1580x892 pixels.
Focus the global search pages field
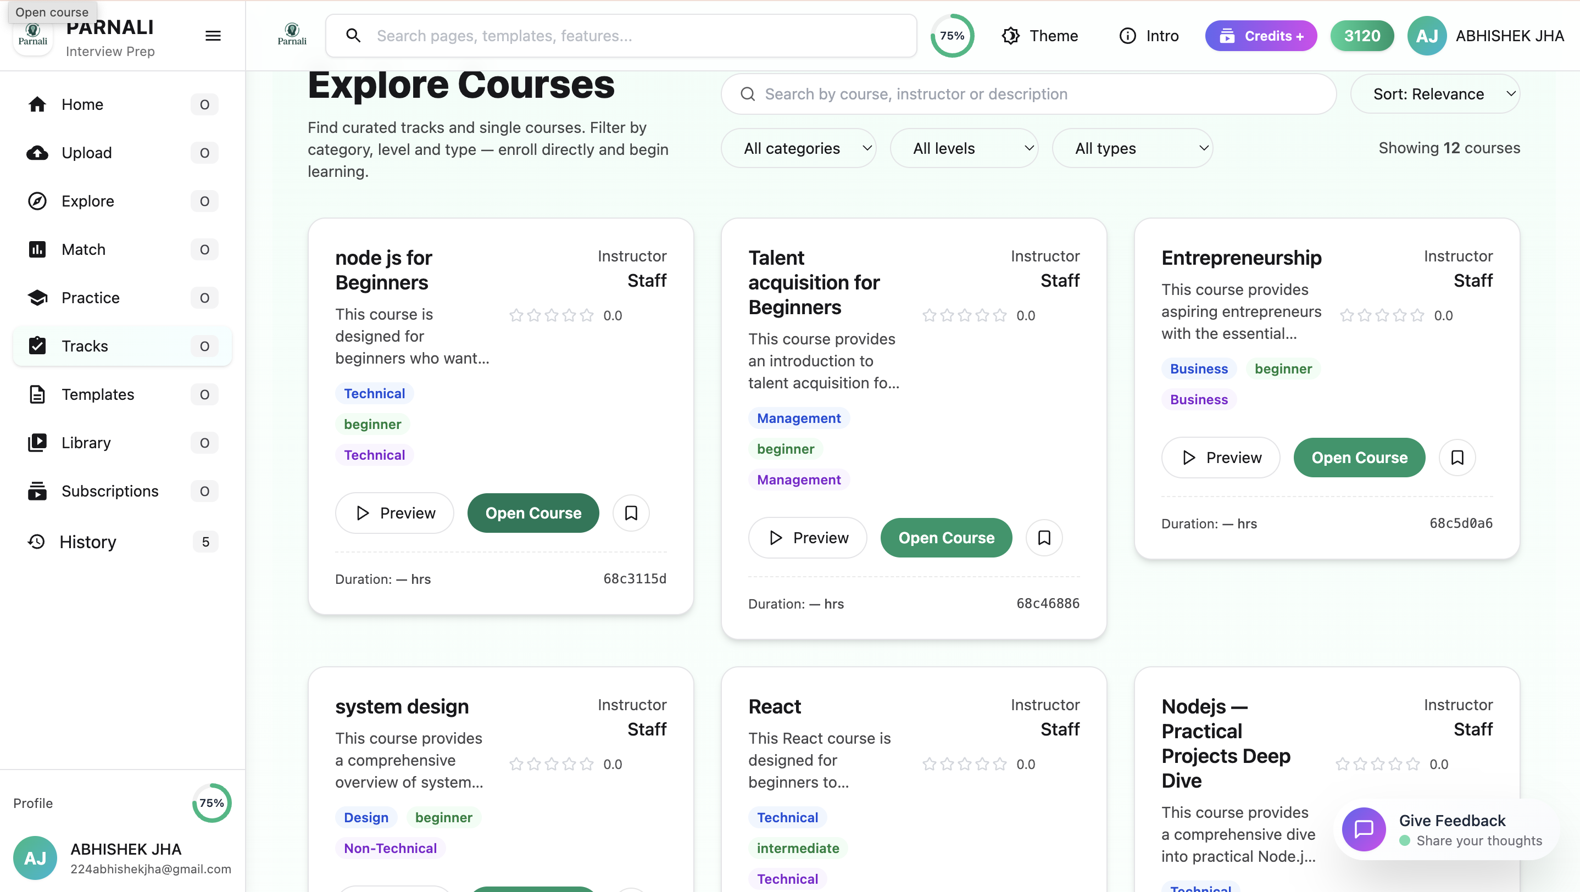(x=621, y=36)
